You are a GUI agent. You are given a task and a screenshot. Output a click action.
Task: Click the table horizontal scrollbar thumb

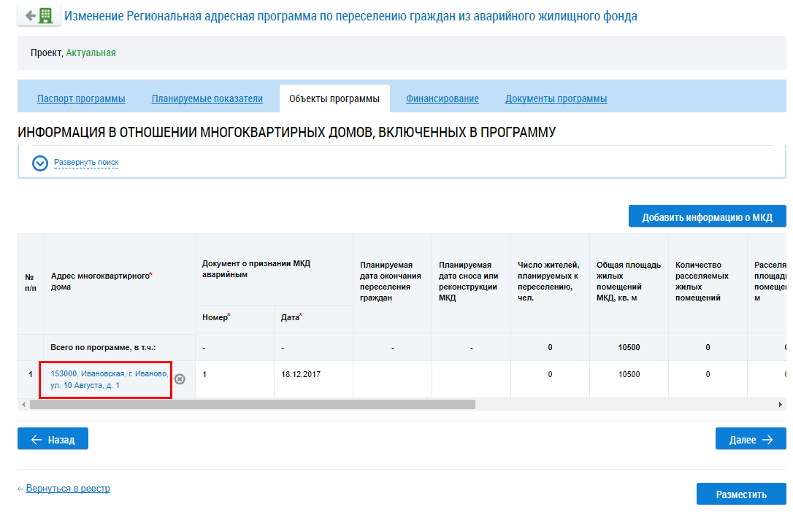(253, 405)
